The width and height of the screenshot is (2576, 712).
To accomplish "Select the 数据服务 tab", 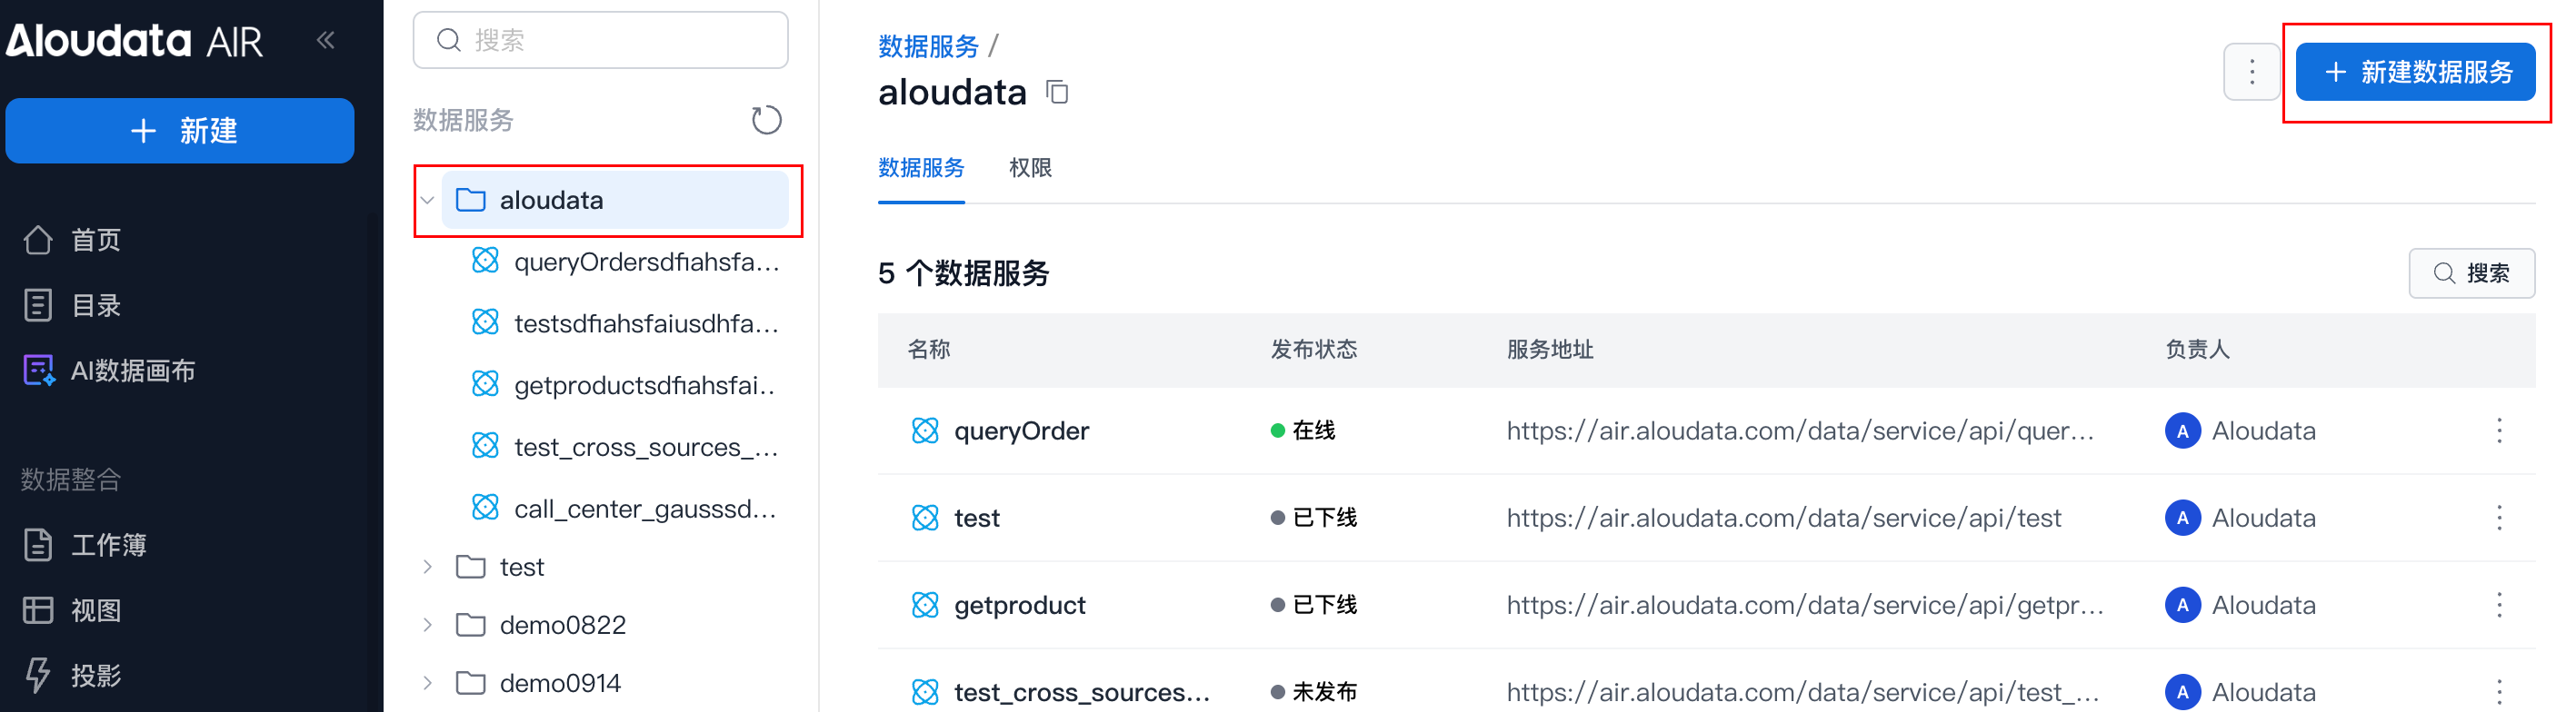I will point(920,168).
